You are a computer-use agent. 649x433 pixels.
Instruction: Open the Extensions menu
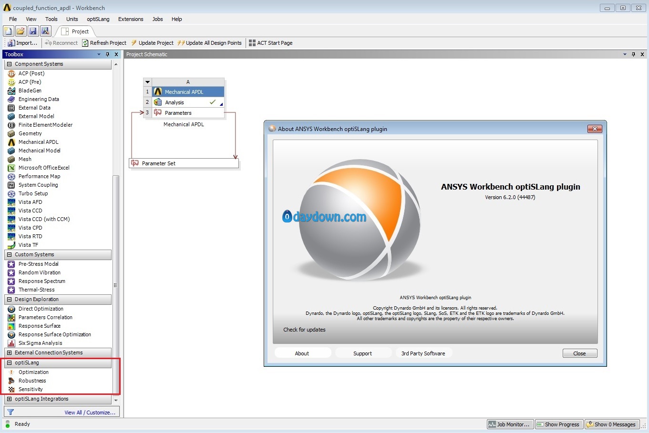coord(131,19)
